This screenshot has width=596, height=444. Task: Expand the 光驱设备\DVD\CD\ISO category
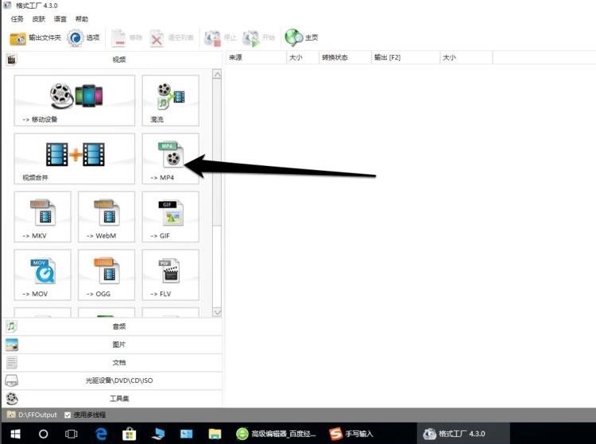113,380
